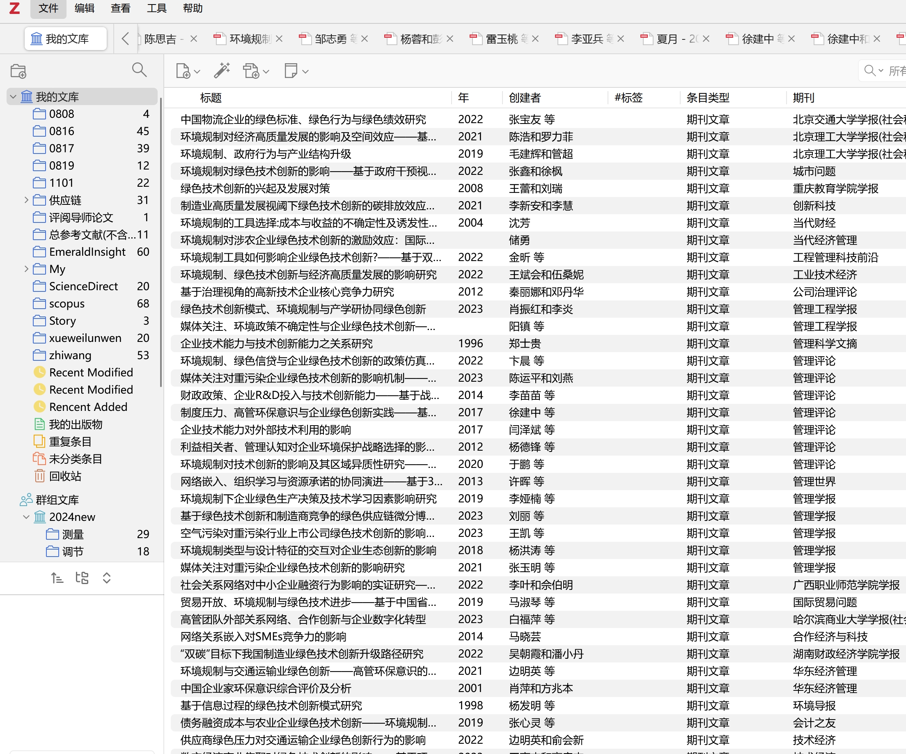Click the add attachment icon
Screen dimensions: 906x754
[252, 71]
